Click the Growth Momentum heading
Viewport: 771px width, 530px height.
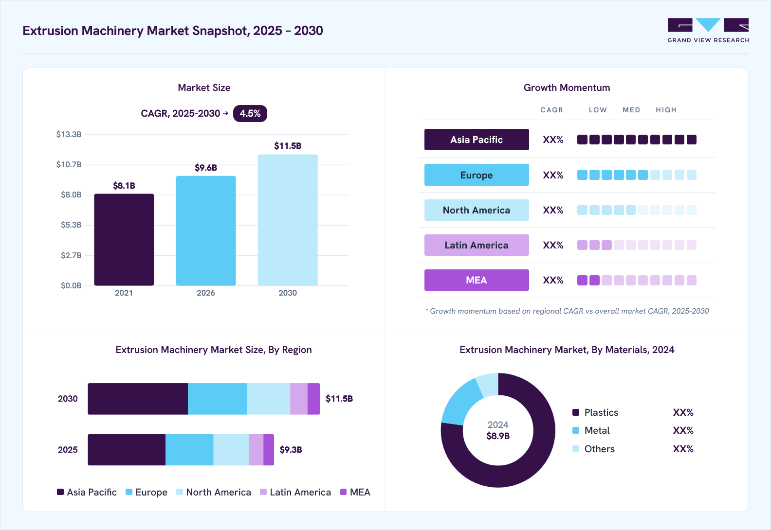(x=567, y=88)
